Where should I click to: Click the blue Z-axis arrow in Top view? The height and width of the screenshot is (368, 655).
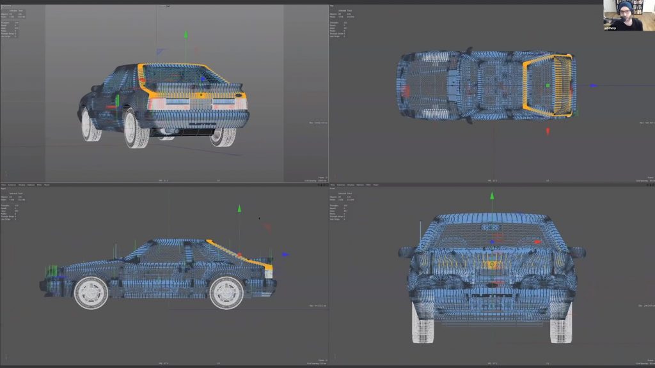tap(593, 86)
